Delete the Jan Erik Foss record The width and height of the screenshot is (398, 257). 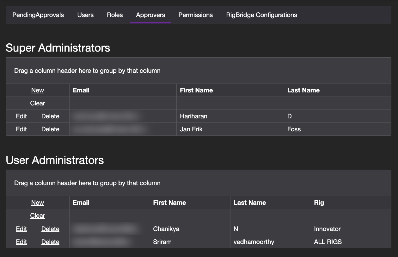(x=50, y=129)
